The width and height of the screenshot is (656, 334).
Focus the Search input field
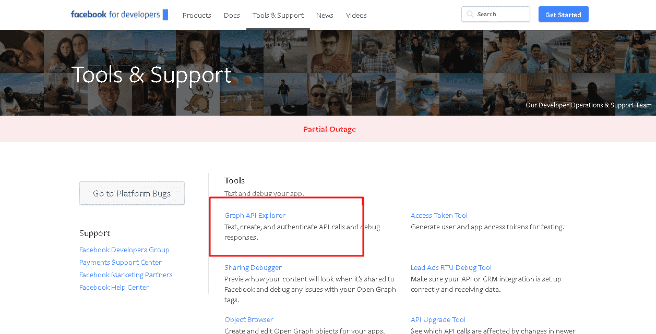coord(501,15)
